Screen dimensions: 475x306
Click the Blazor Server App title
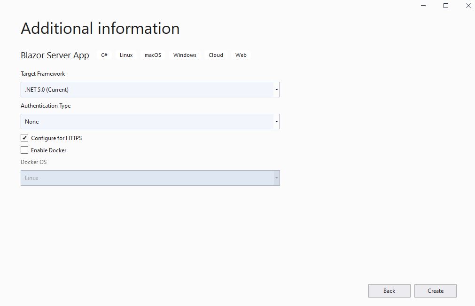55,55
